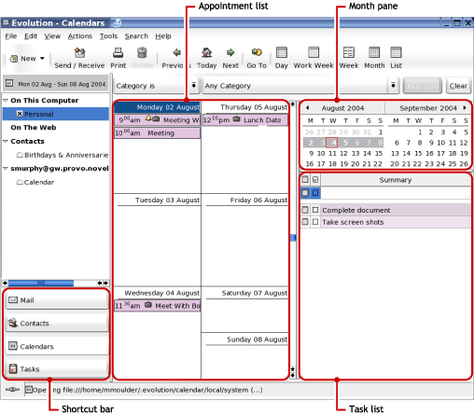
Task: Switch to Work Week view icon
Action: (314, 52)
